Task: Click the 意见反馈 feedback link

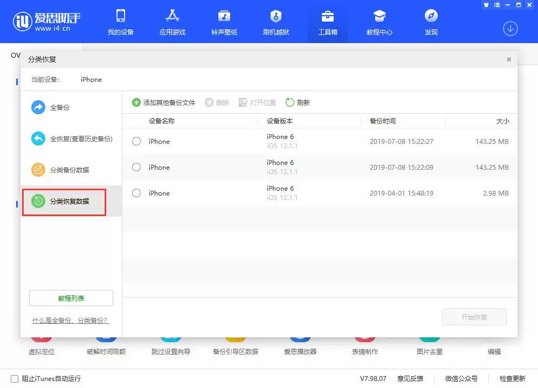Action: click(410, 379)
